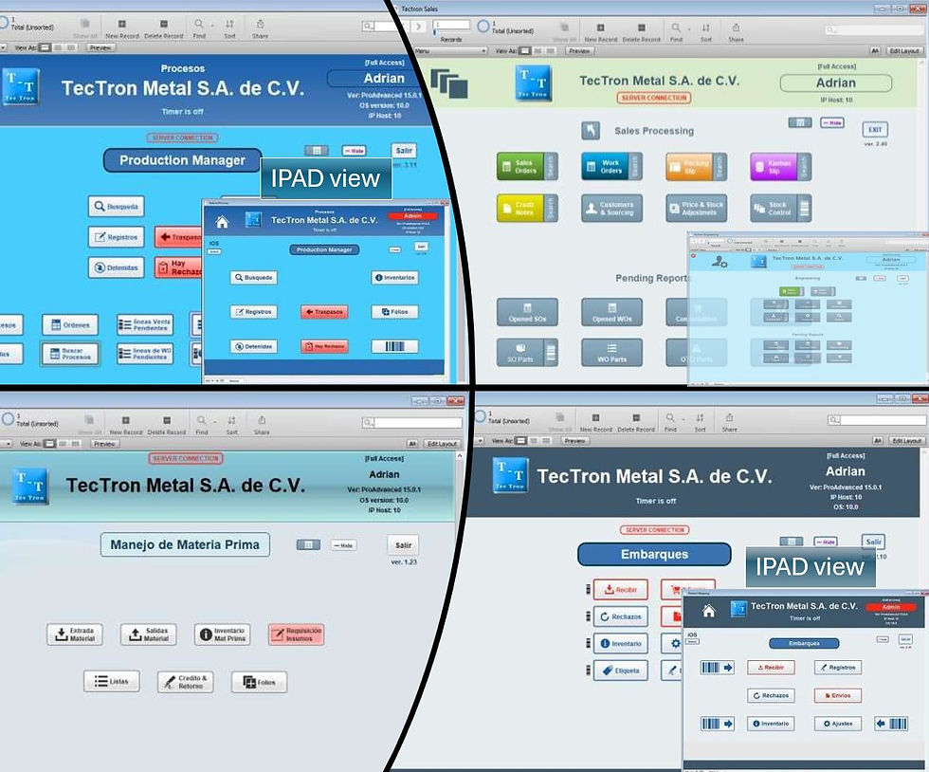Click Delete Record in Production Manager window toolbar
Image resolution: width=929 pixels, height=772 pixels.
point(163,29)
